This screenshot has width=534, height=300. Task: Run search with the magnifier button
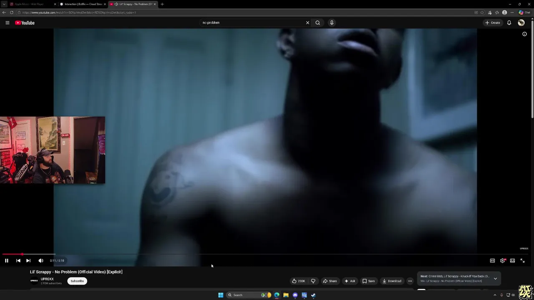coord(317,23)
